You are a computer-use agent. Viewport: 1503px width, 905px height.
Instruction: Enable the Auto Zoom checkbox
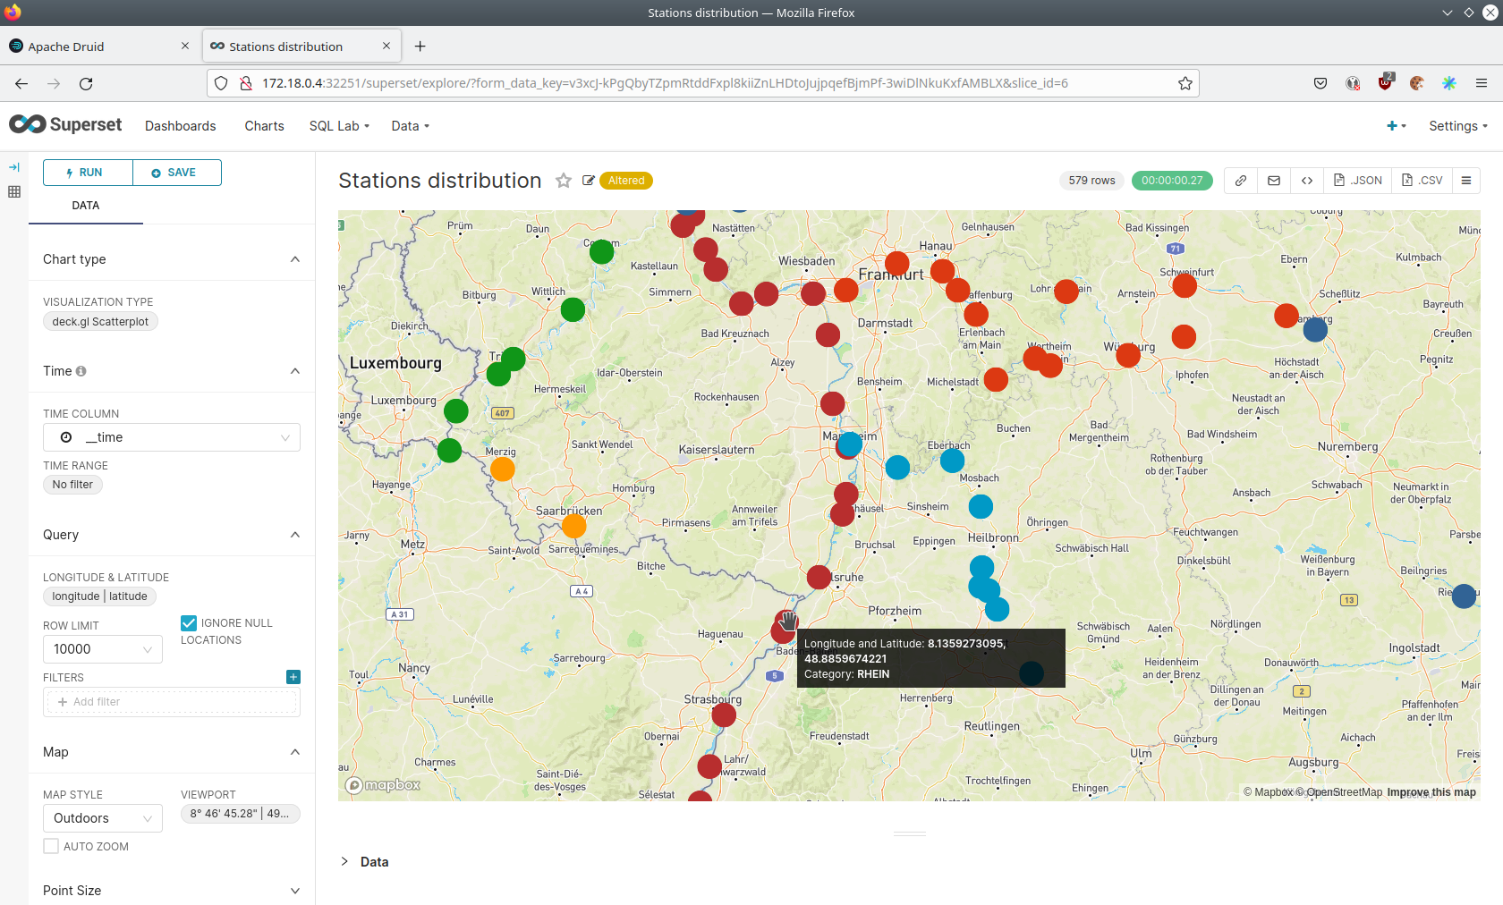coord(51,846)
